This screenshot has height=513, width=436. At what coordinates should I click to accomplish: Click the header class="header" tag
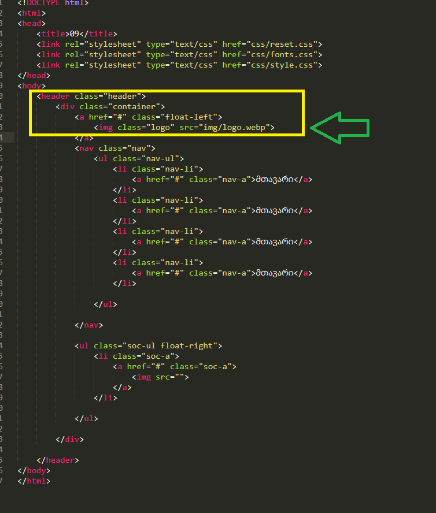tap(91, 96)
